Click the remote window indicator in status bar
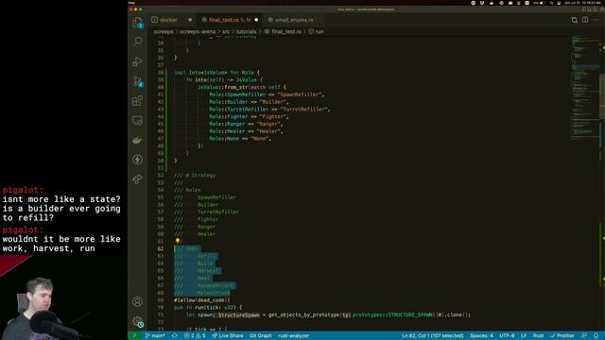Viewport: 605px width, 340px height. [x=134, y=336]
